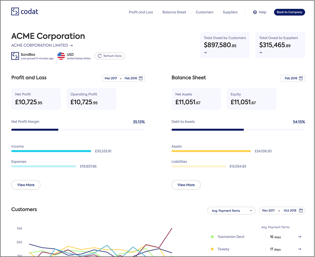Image resolution: width=315 pixels, height=257 pixels.
Task: Open Help in top navigation
Action: click(260, 12)
